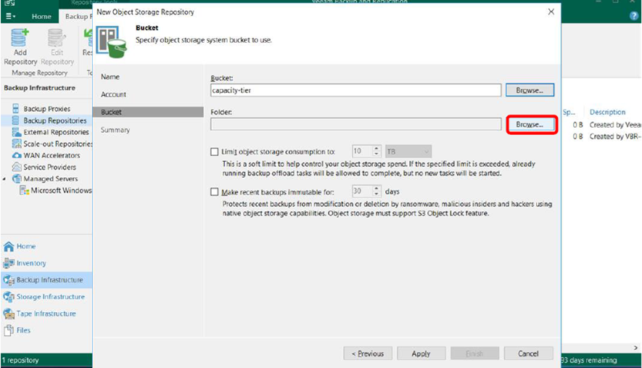This screenshot has height=368, width=642.
Task: Increase the storage limit value spinner
Action: pyautogui.click(x=376, y=148)
